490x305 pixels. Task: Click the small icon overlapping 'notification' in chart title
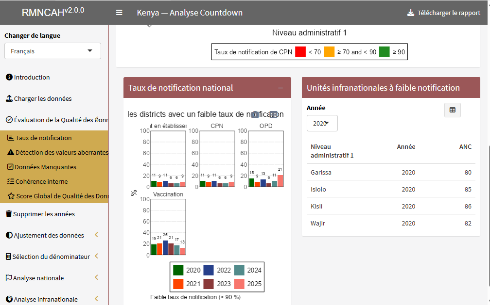pyautogui.click(x=255, y=114)
